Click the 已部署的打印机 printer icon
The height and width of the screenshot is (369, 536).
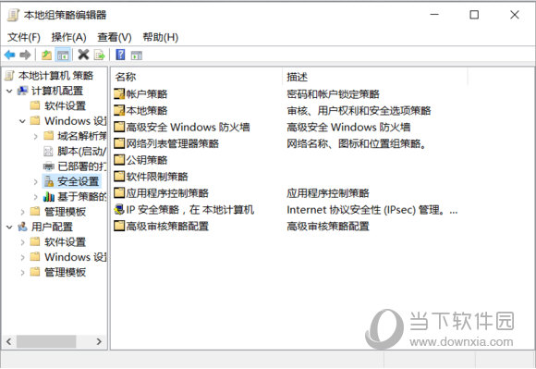[x=49, y=166]
